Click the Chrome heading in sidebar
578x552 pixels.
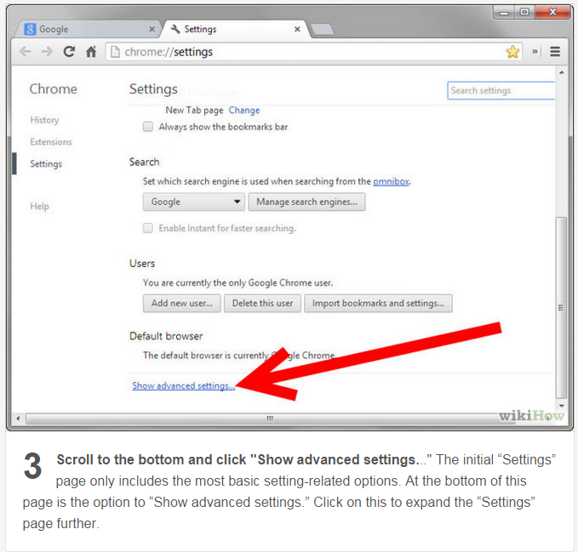[53, 88]
